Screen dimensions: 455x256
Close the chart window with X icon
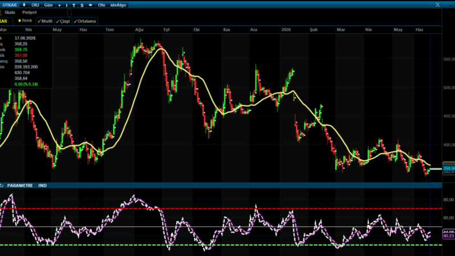[437, 5]
